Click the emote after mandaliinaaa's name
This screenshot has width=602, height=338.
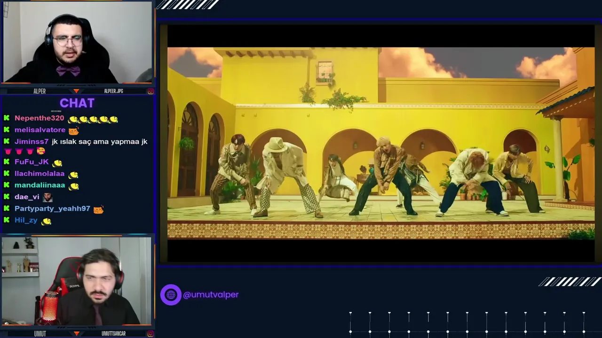[x=74, y=186]
